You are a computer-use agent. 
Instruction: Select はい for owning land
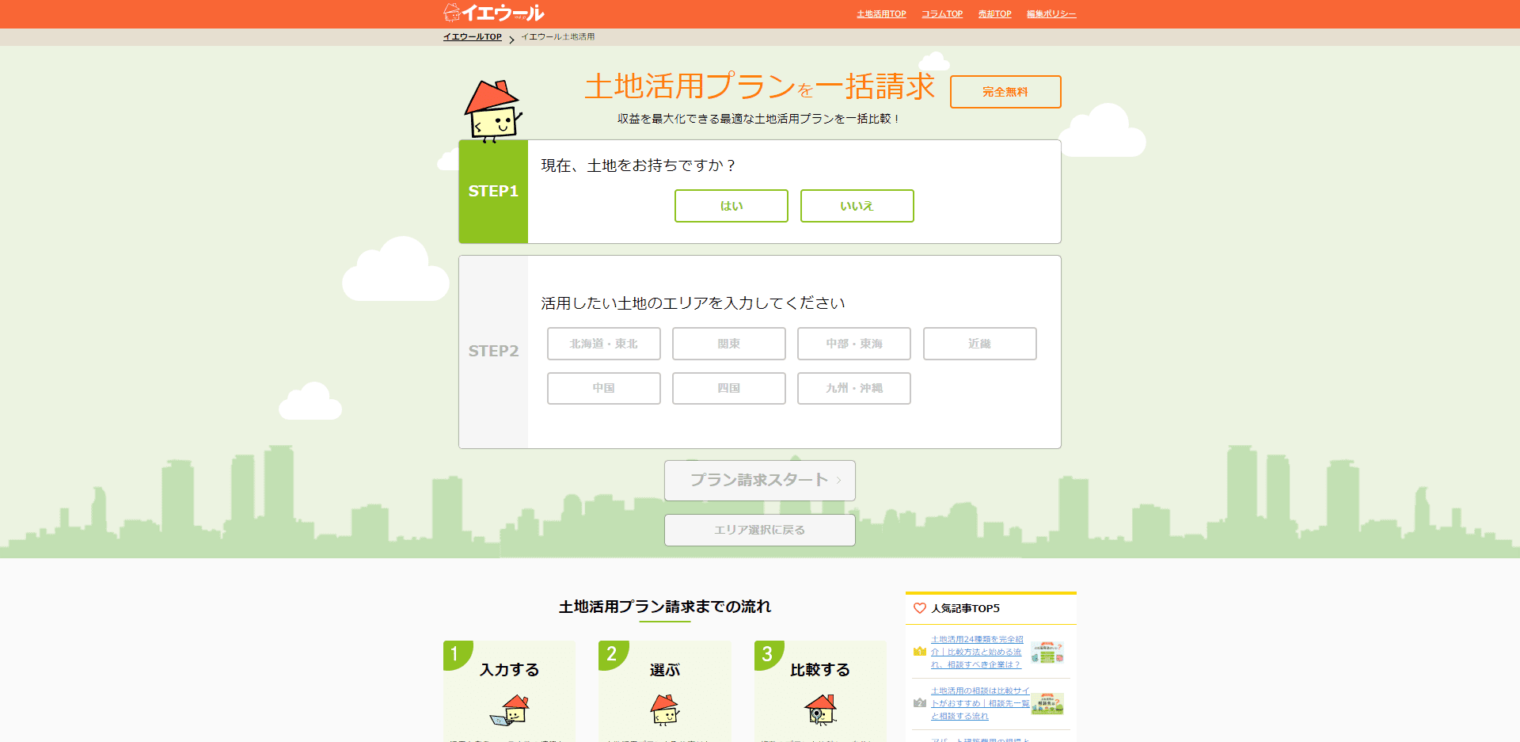(x=731, y=206)
